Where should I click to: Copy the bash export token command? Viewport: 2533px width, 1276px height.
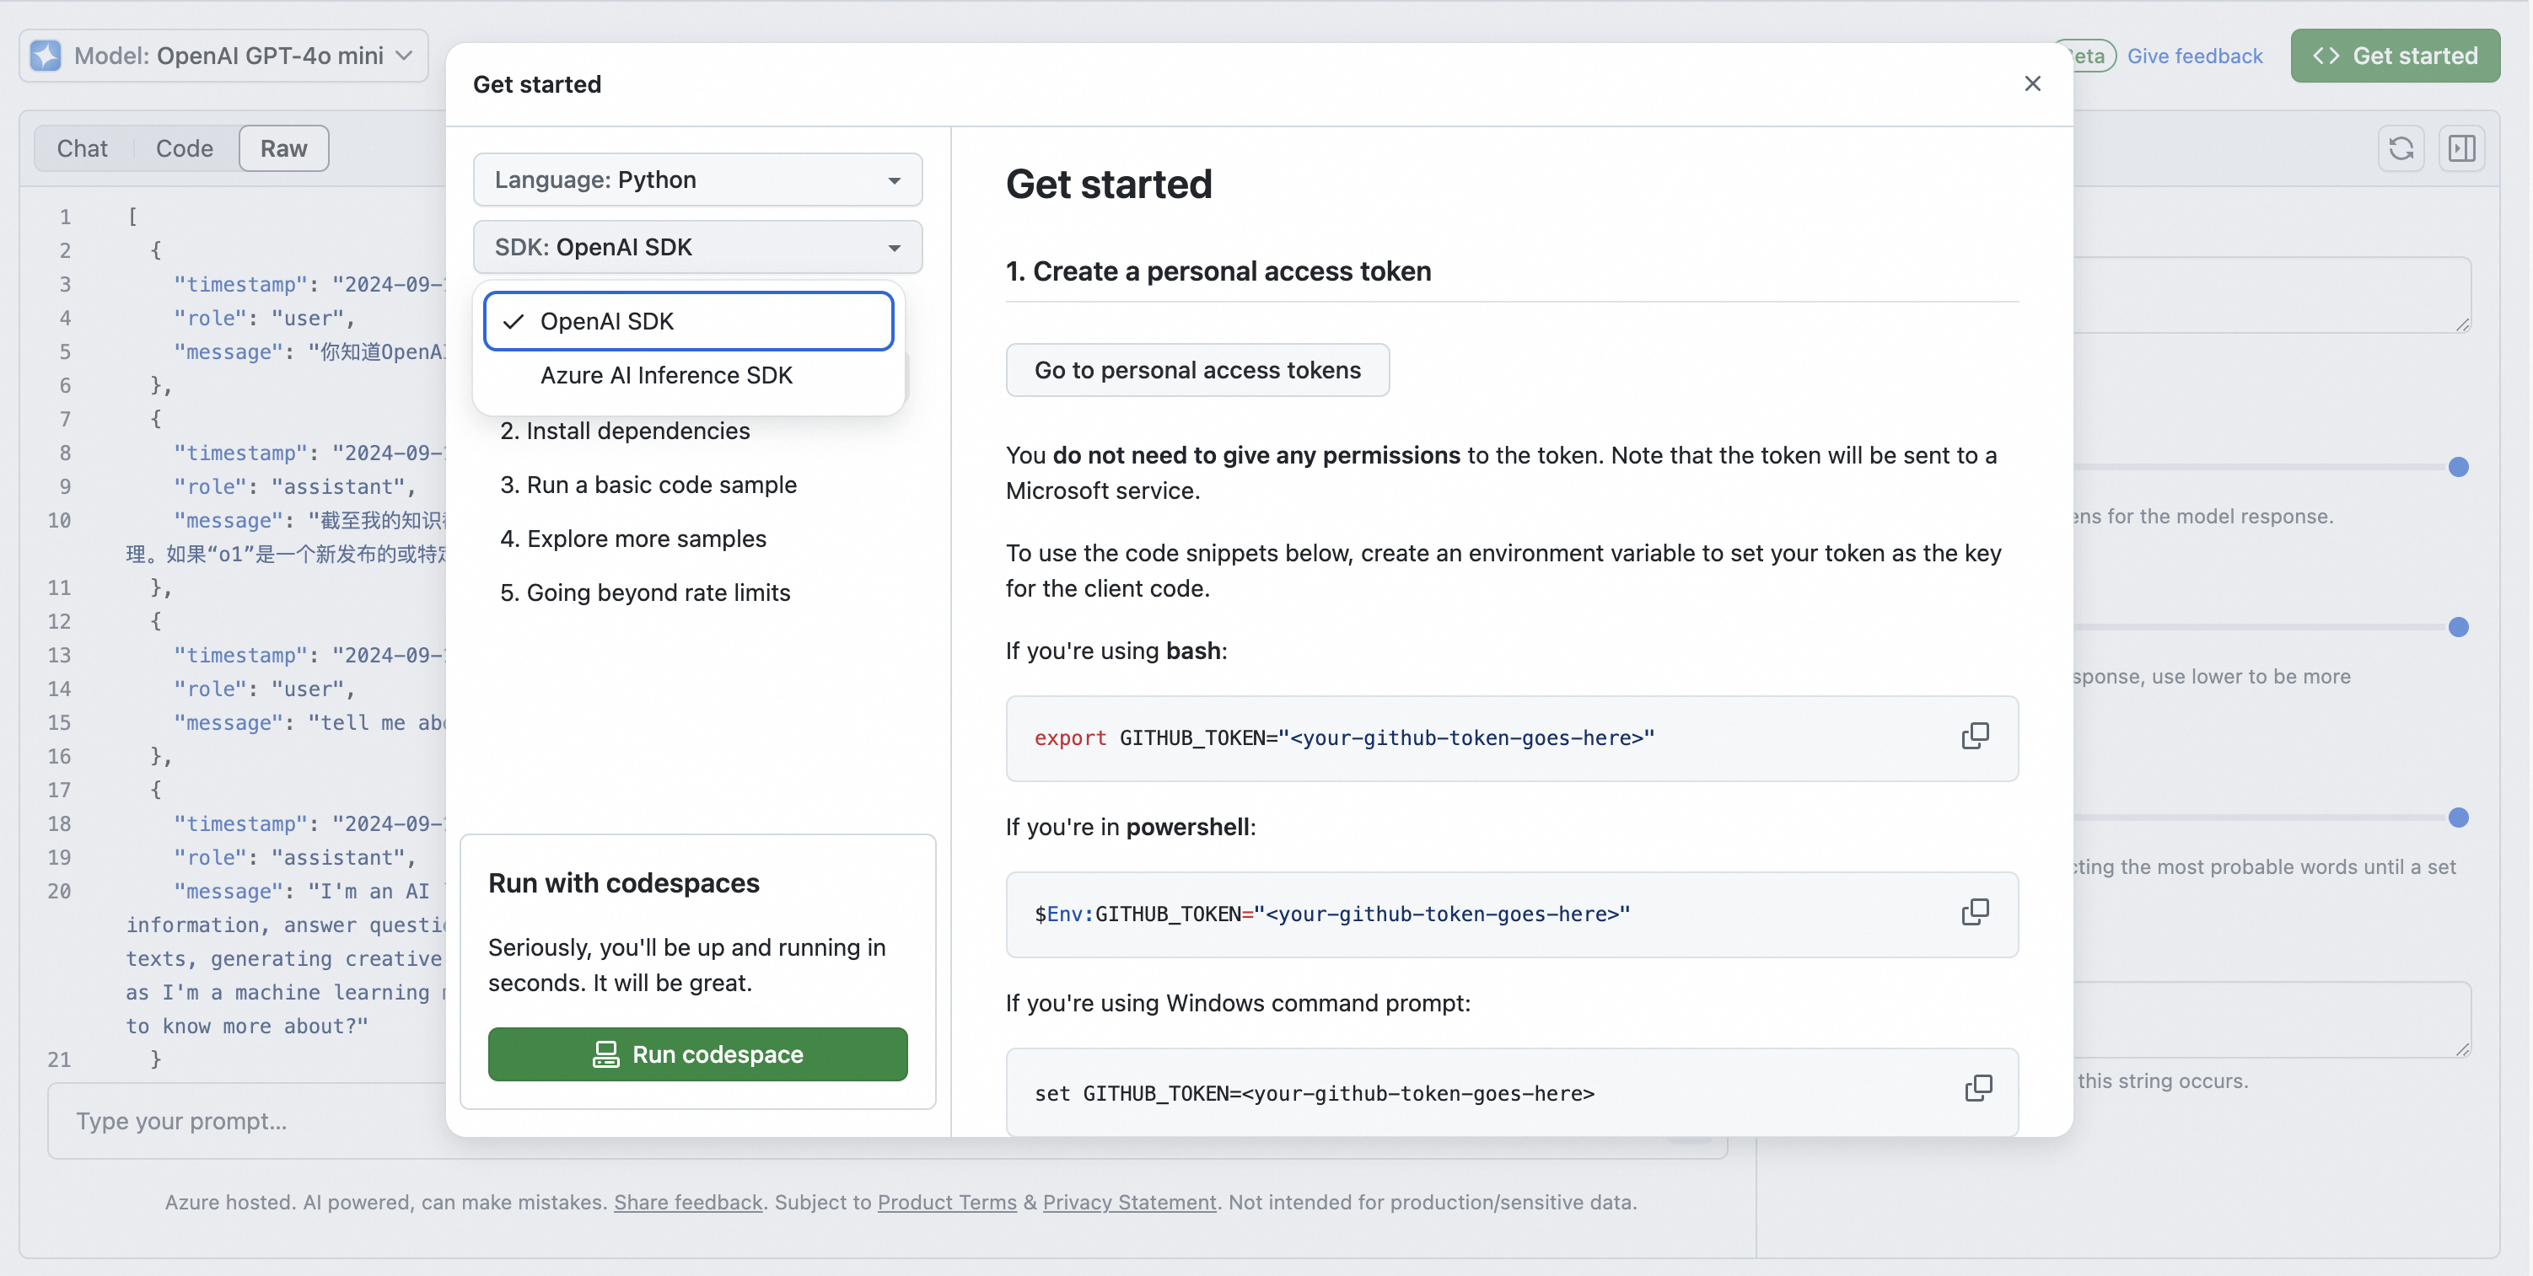pyautogui.click(x=1975, y=737)
